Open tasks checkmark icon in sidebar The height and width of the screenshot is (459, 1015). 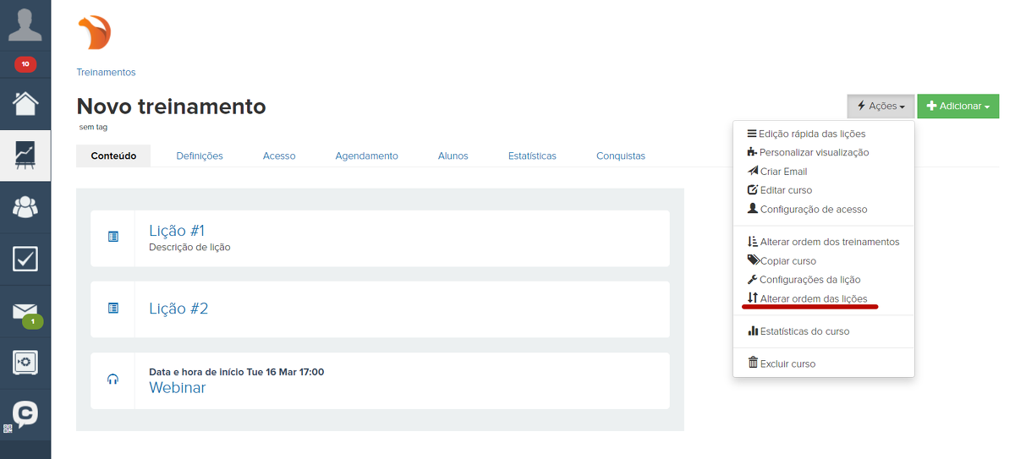click(x=25, y=259)
